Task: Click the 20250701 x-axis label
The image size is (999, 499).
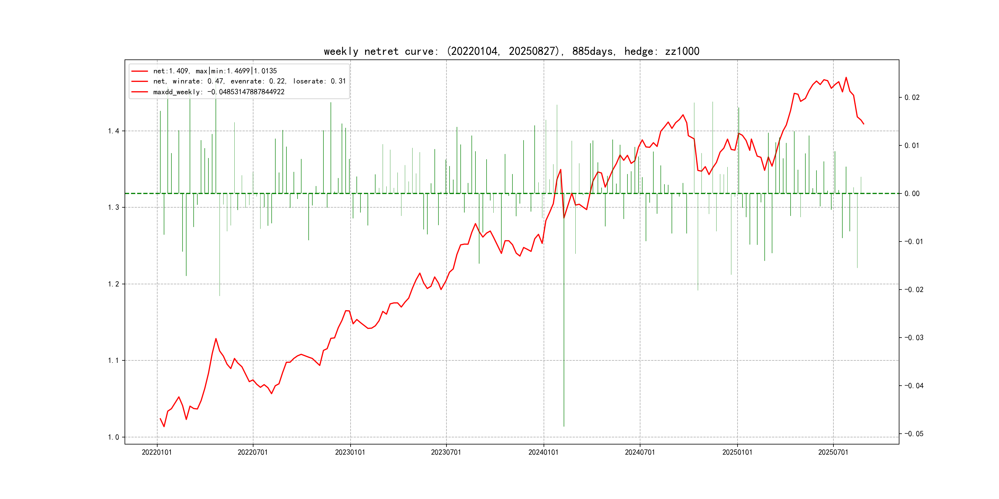Action: point(833,452)
